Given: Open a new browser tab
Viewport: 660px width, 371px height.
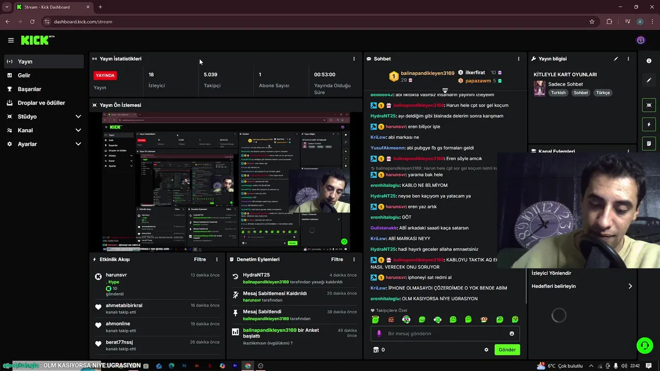Looking at the screenshot, I should click(x=100, y=7).
